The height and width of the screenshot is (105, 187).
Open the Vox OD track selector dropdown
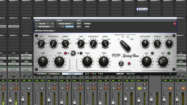(x=43, y=24)
